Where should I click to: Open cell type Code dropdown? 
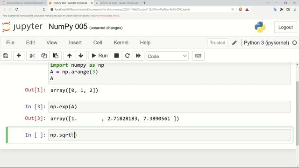pyautogui.click(x=167, y=56)
